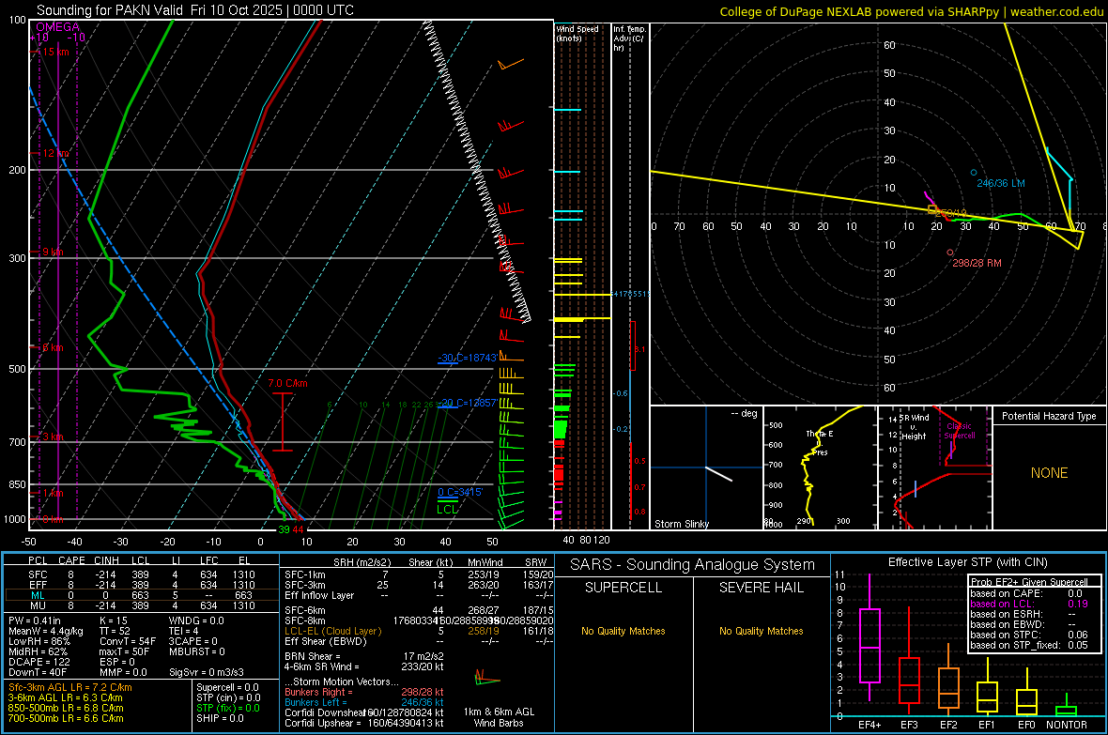1108x735 pixels.
Task: Select the magenta 'Classic Supercell' label
Action: pyautogui.click(x=959, y=431)
